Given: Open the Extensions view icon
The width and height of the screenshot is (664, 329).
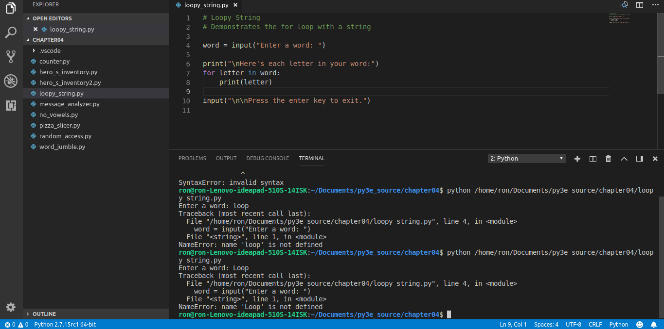Looking at the screenshot, I should (x=11, y=105).
